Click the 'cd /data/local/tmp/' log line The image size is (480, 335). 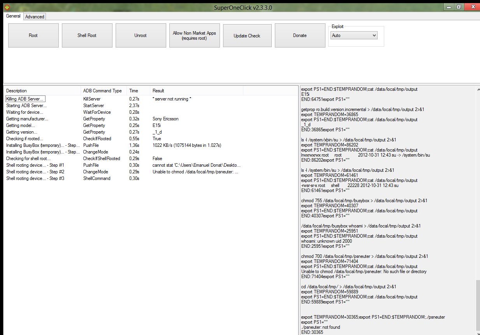pos(349,287)
